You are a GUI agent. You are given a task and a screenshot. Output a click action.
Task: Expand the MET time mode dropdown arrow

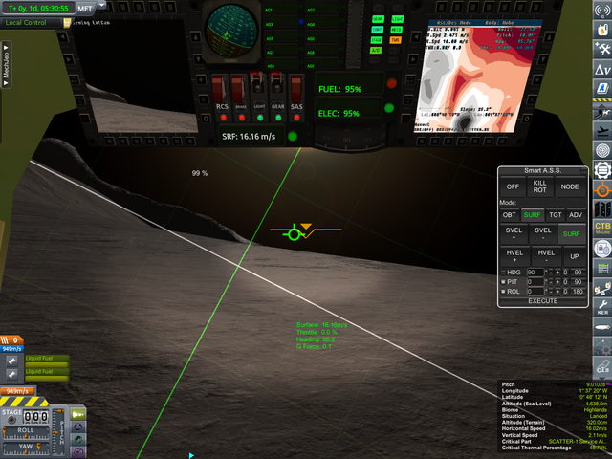point(101,5)
